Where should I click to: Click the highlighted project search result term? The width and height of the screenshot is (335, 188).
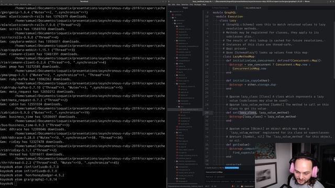232,168
